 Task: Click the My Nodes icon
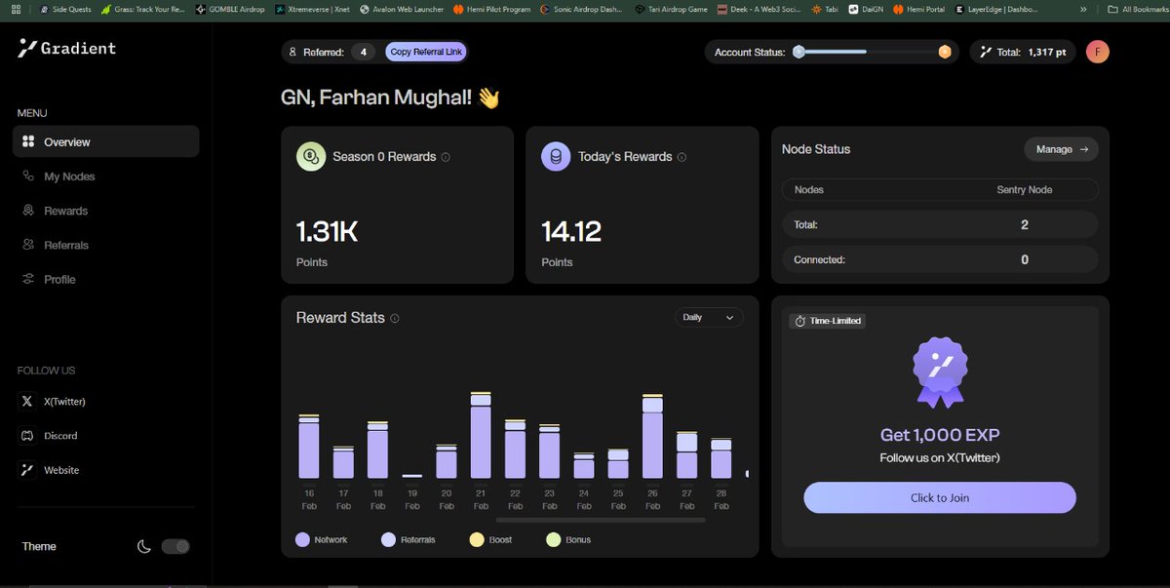(27, 176)
